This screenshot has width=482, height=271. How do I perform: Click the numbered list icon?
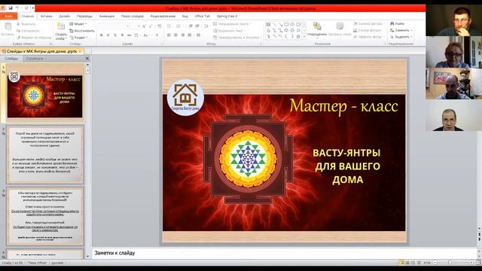[x=178, y=26]
